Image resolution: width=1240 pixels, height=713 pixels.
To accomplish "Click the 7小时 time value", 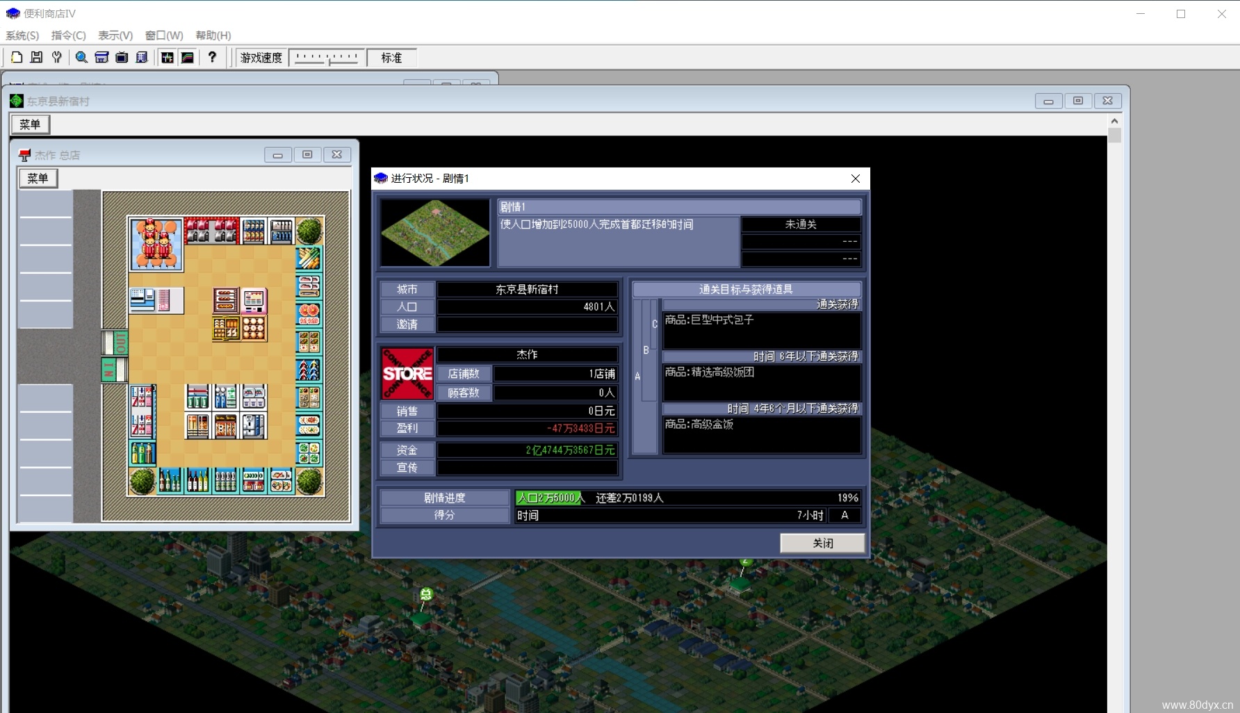I will coord(810,516).
